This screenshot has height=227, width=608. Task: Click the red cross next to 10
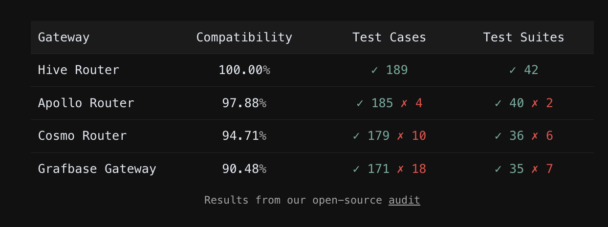tap(401, 136)
